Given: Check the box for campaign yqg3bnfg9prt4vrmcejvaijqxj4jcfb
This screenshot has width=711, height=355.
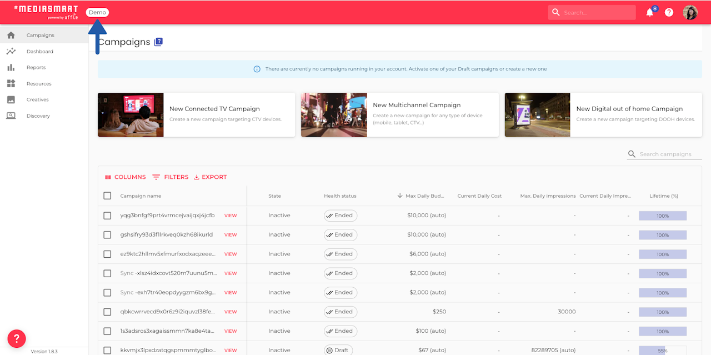Looking at the screenshot, I should (x=107, y=216).
